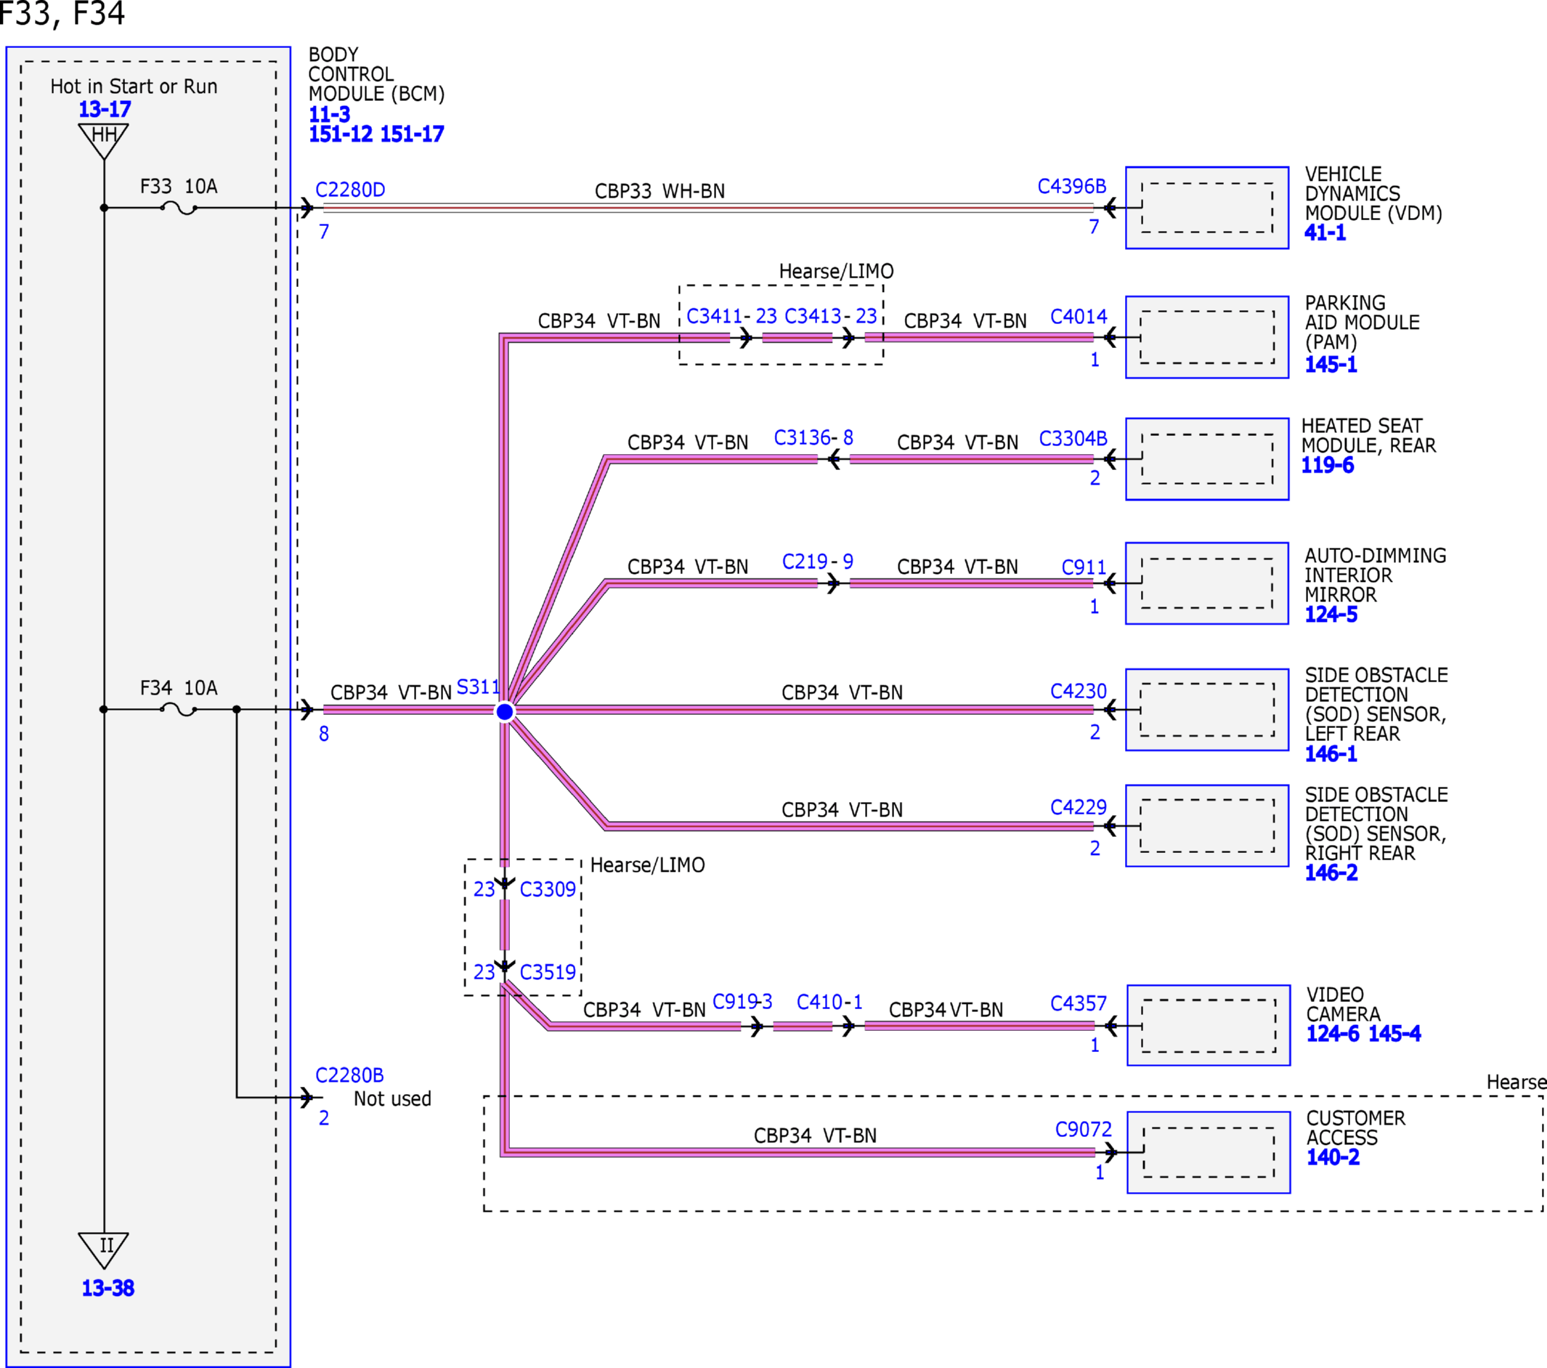Viewport: 1547px width, 1368px height.
Task: Select connector label C3413
Action: point(813,316)
